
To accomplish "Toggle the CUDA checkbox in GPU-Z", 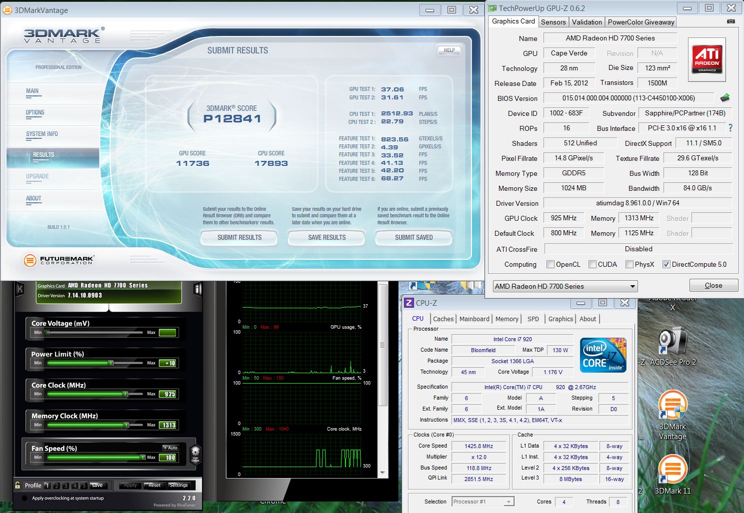I will tap(592, 264).
